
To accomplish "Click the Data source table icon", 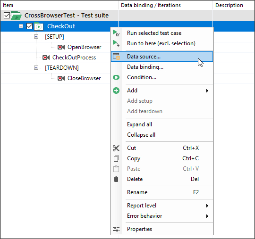I will (x=116, y=57).
